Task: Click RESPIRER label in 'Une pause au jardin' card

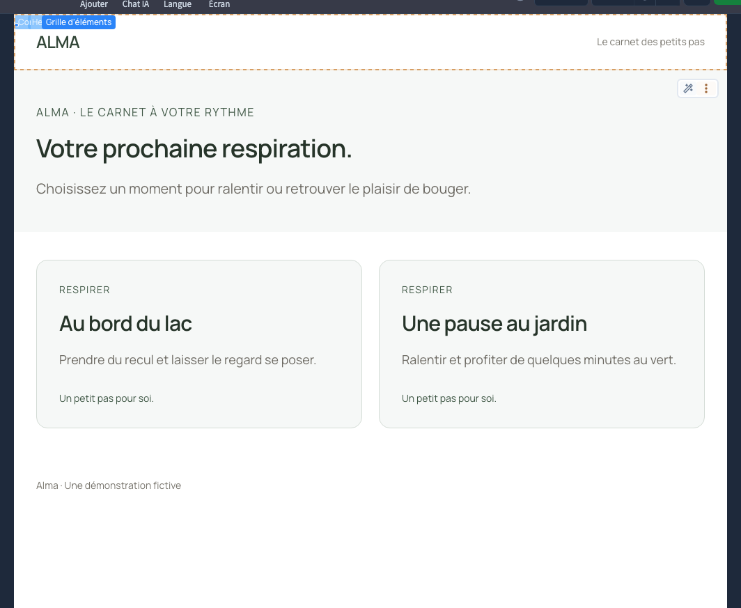Action: pyautogui.click(x=427, y=290)
